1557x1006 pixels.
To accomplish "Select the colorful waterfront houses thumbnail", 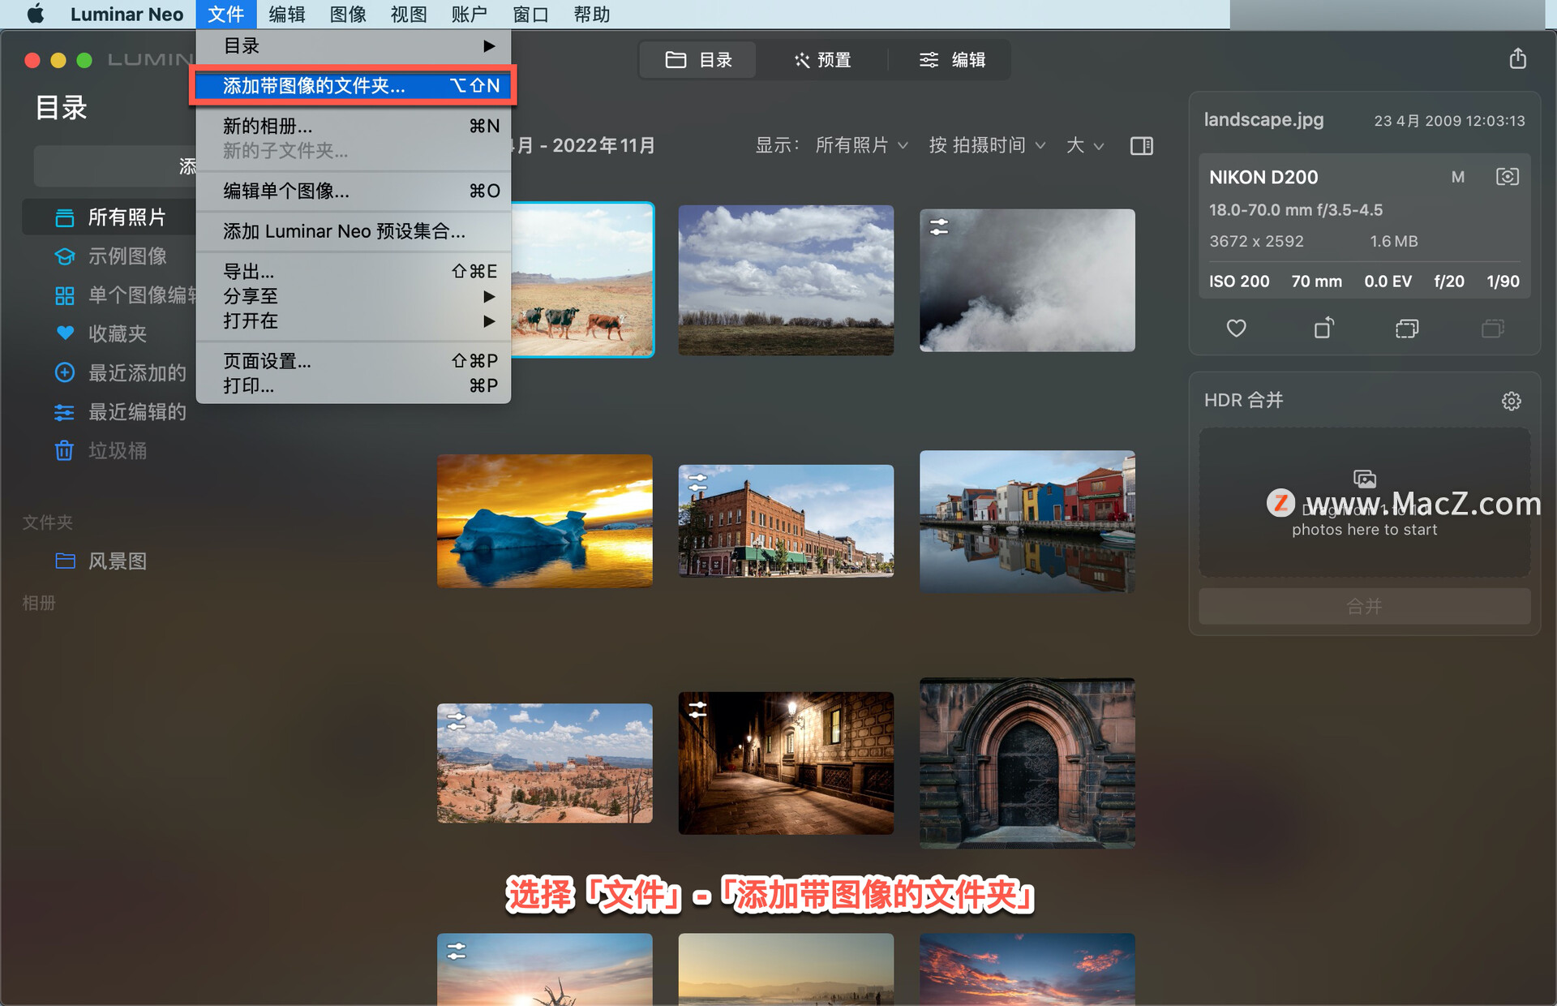I will pos(1027,521).
